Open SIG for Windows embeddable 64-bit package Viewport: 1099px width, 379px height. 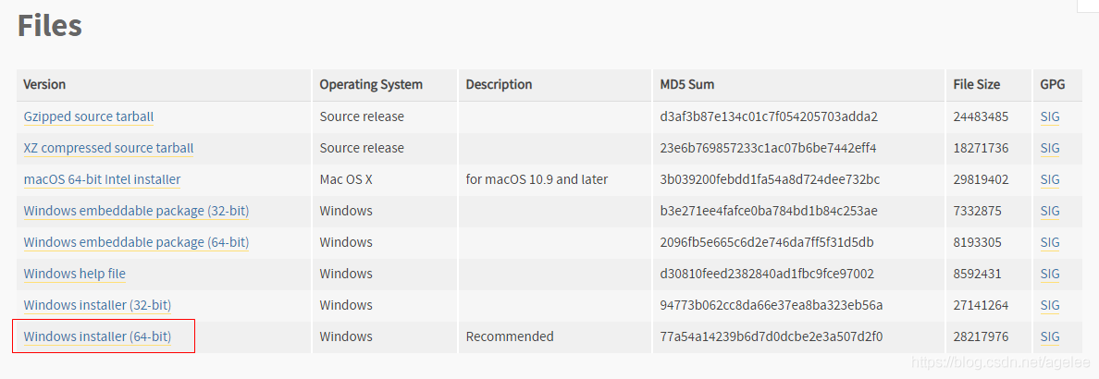(1050, 242)
